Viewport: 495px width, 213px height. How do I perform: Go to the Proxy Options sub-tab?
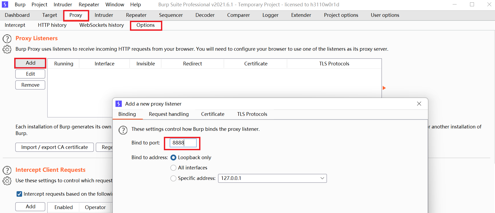point(146,25)
